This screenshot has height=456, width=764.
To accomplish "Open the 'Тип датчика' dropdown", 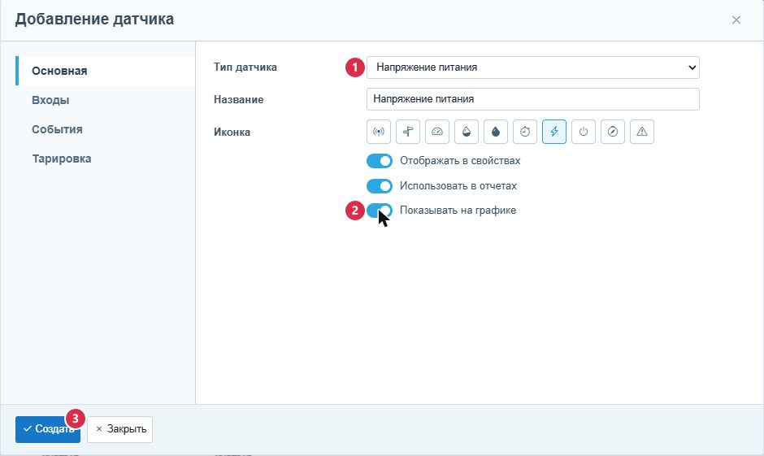I will pyautogui.click(x=532, y=67).
